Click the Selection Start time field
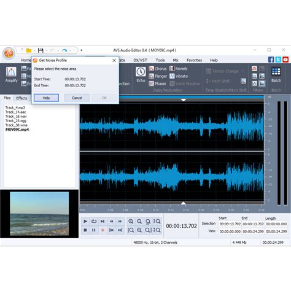The width and height of the screenshot is (291, 291). pyautogui.click(x=230, y=224)
